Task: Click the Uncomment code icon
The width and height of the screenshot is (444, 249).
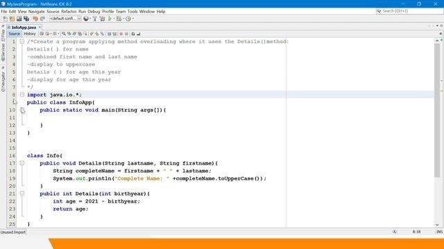Action: (139, 34)
